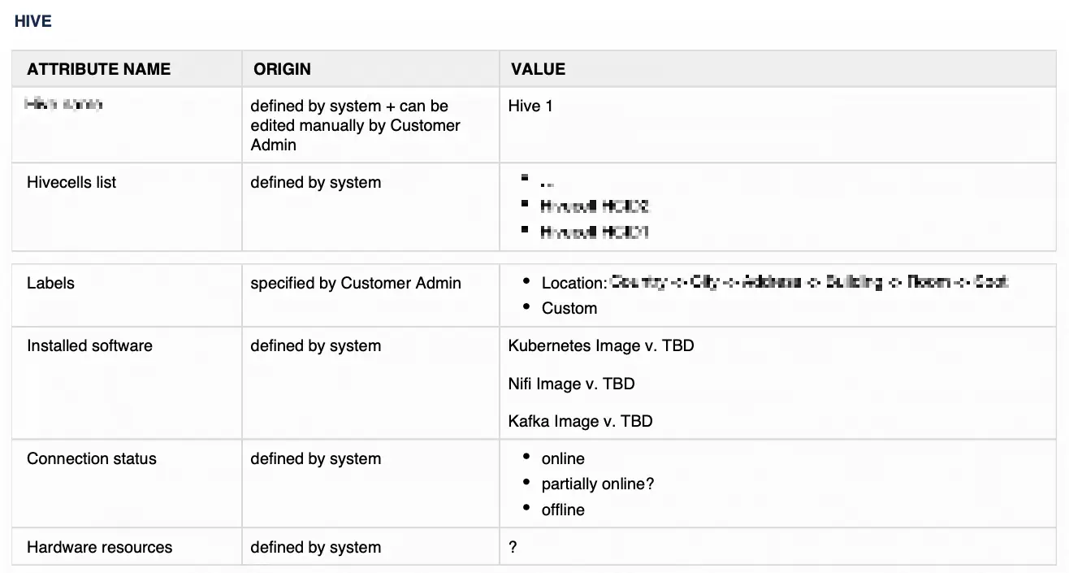Select the 'Hivecells list' attribute cell
The width and height of the screenshot is (1069, 573).
[x=71, y=183]
